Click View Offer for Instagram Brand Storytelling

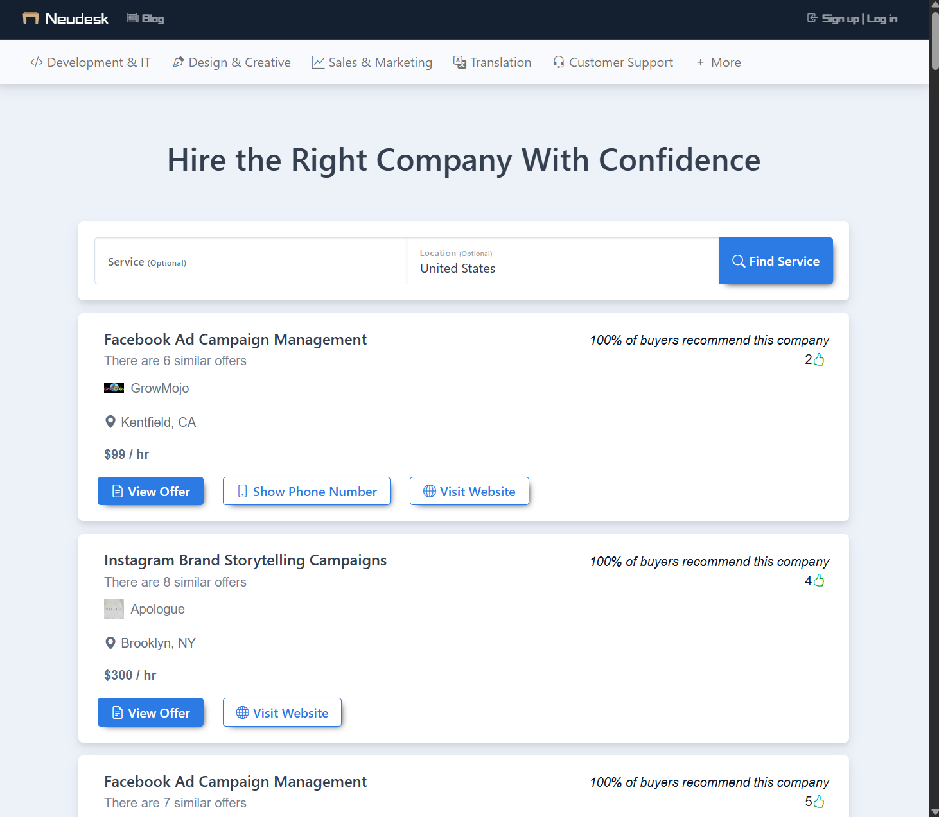point(150,712)
